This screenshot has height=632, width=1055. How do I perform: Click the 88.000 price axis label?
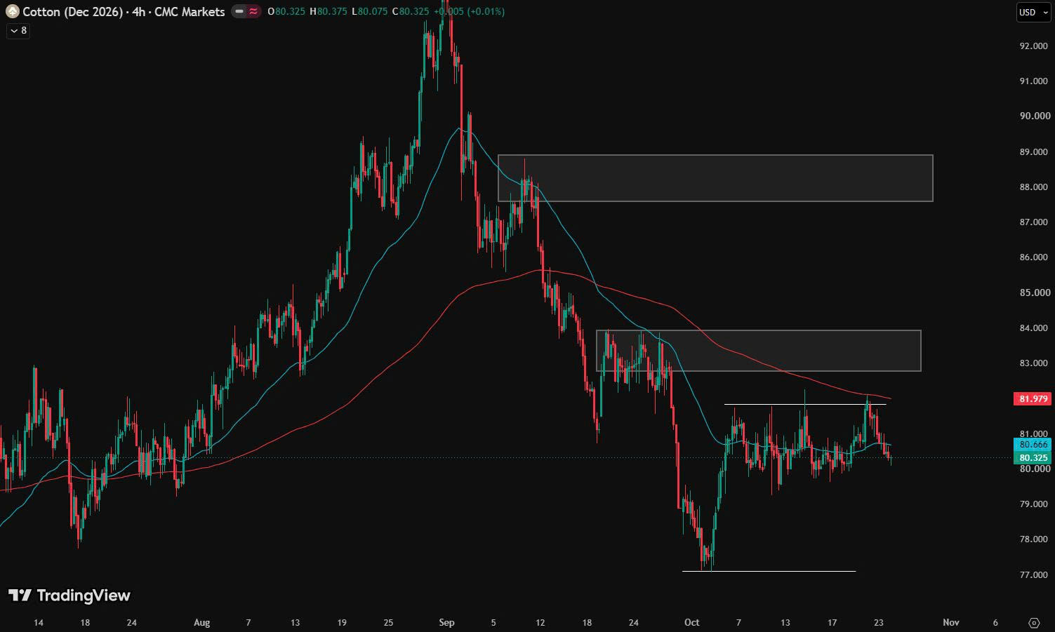pyautogui.click(x=1035, y=187)
